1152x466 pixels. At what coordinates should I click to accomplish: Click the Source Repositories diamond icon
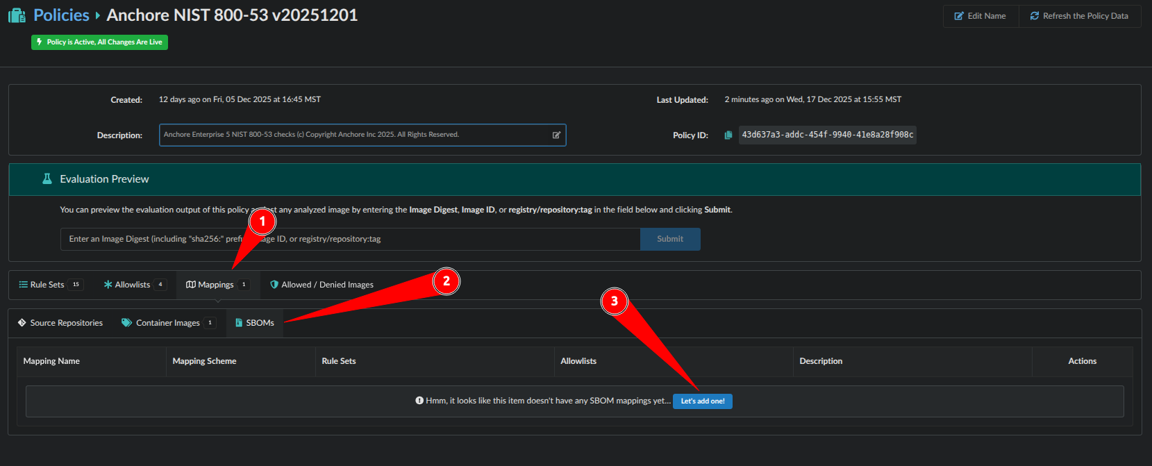(x=22, y=323)
